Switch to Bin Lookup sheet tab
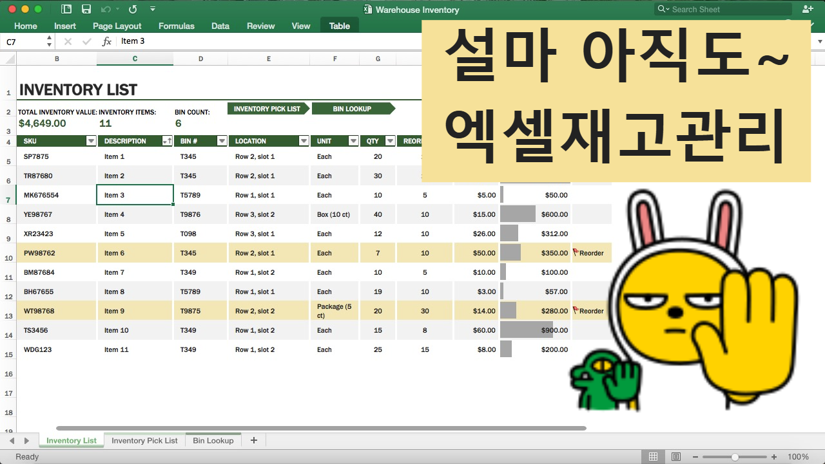The height and width of the screenshot is (464, 825). coord(213,441)
